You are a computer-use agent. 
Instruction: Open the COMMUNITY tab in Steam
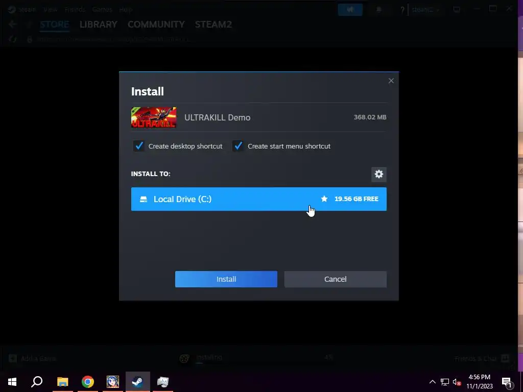(156, 24)
